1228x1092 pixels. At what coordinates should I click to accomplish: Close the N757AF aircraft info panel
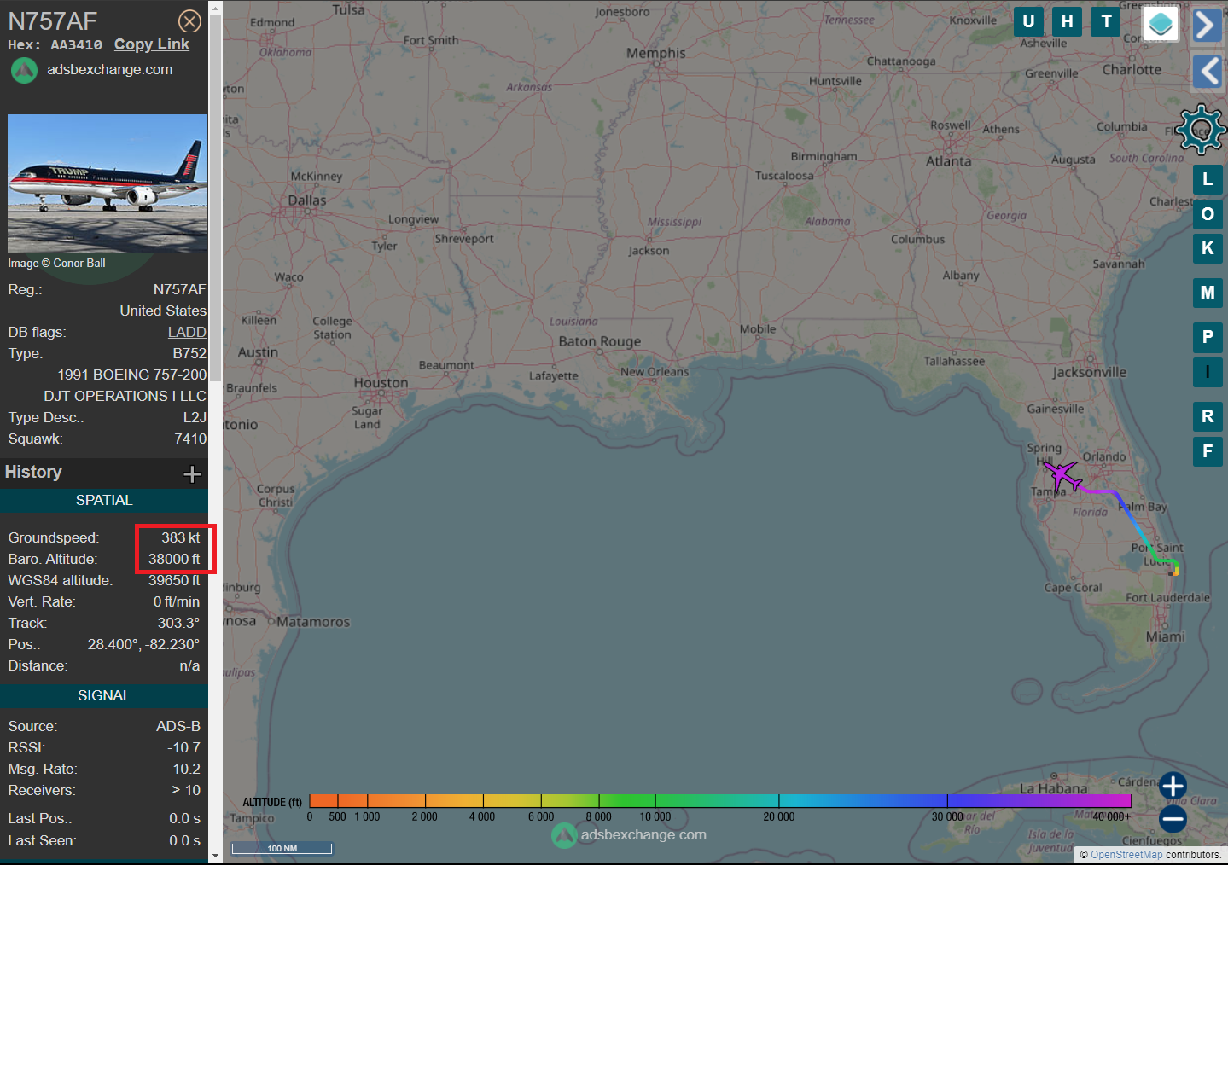click(x=189, y=21)
